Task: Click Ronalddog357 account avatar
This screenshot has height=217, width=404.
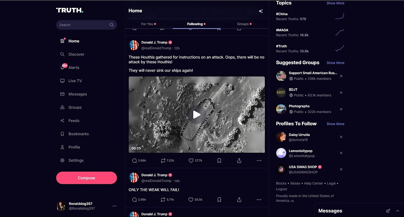Action: [x=61, y=206]
